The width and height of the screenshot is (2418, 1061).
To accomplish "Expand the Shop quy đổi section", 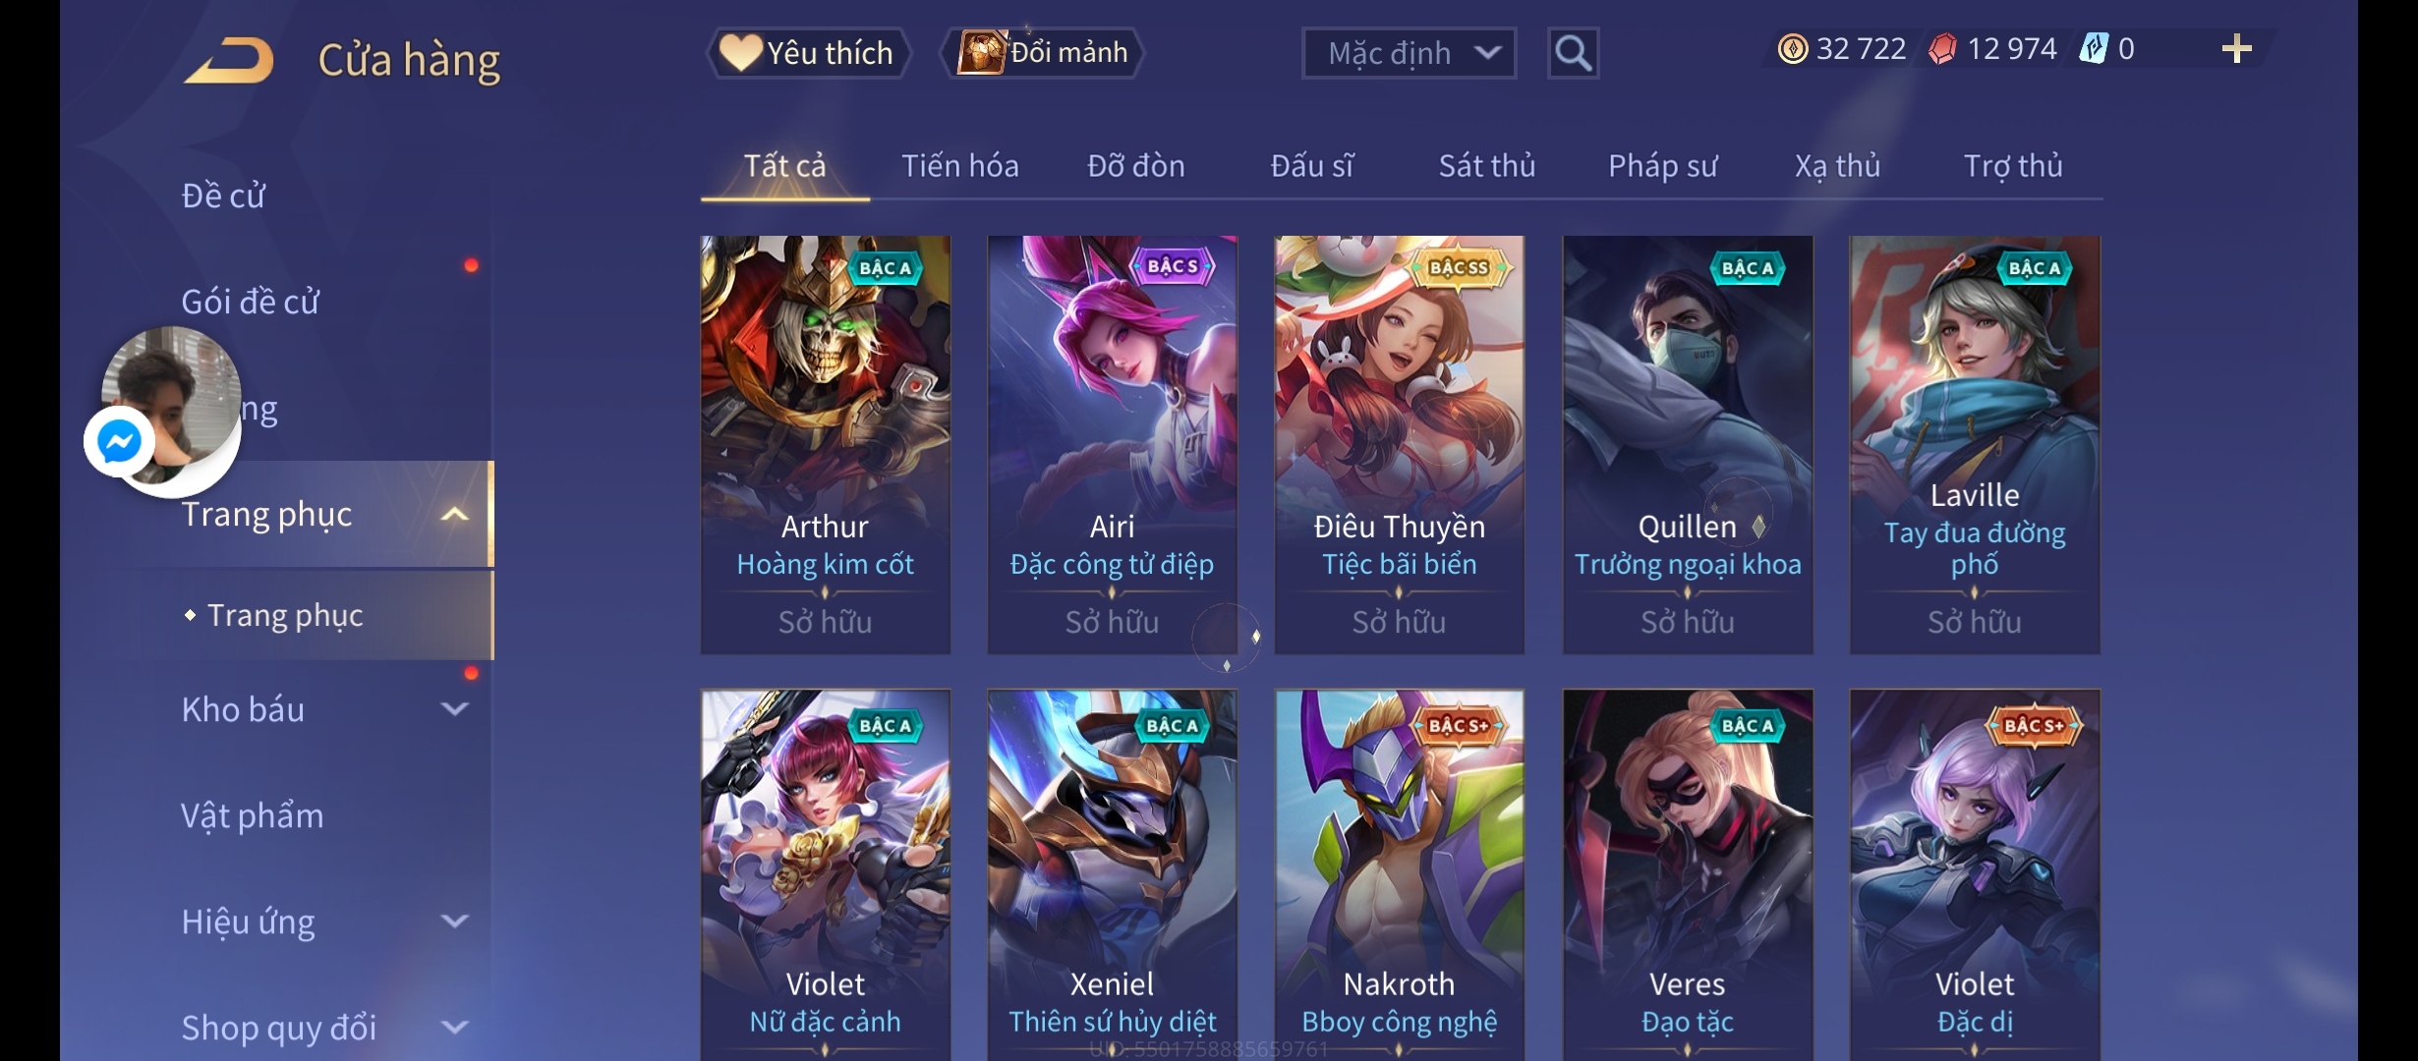I will 454,1028.
